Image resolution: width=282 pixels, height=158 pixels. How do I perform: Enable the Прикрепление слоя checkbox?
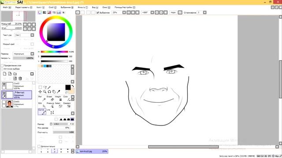(2, 65)
